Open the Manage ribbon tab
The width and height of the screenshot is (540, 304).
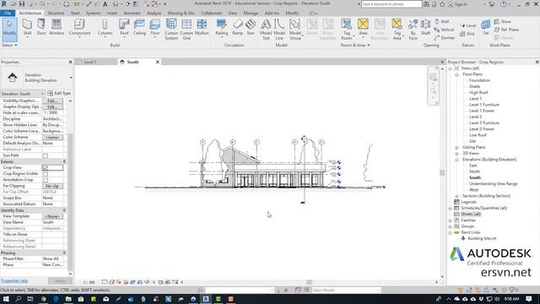point(251,14)
